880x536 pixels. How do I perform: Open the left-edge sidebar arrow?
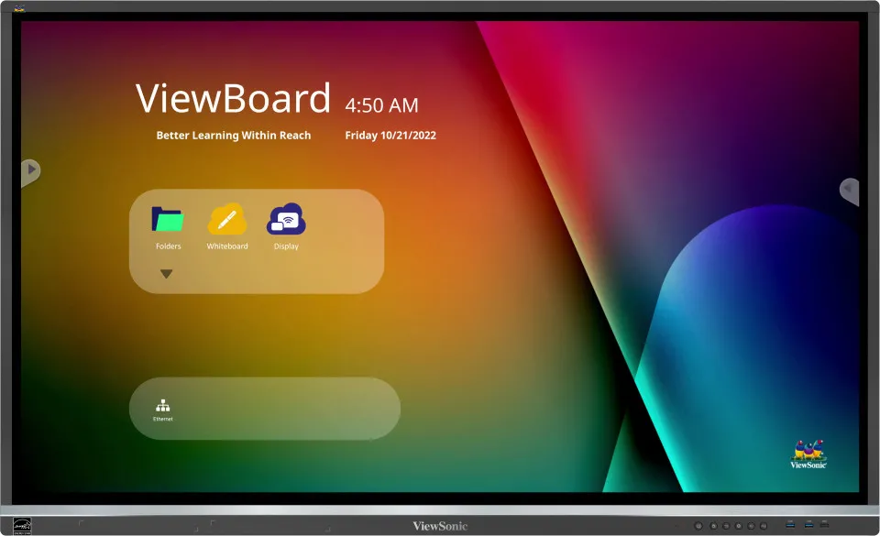click(x=30, y=170)
